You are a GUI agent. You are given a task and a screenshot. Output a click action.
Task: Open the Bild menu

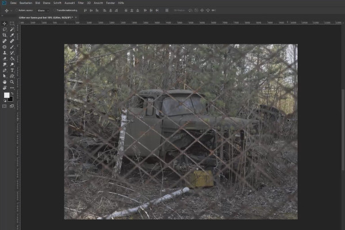(x=37, y=3)
